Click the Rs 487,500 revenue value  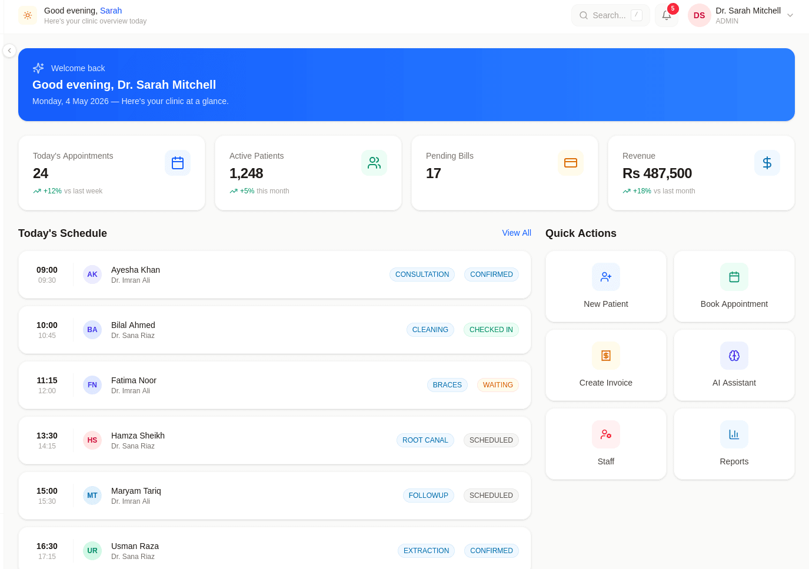click(x=657, y=173)
